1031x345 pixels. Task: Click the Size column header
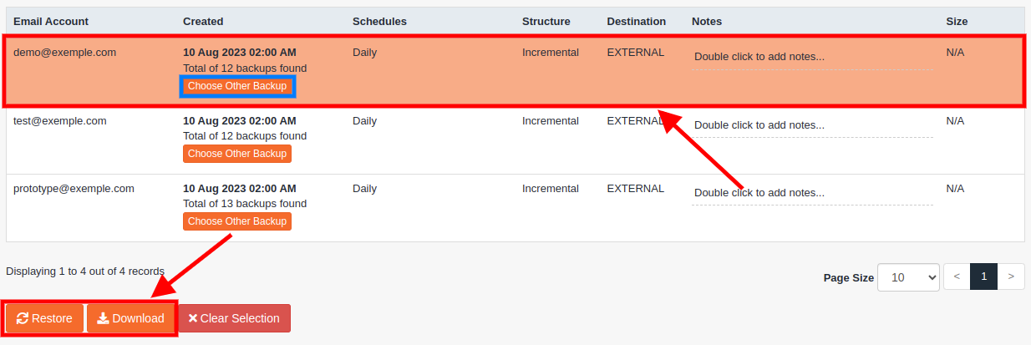click(x=957, y=21)
